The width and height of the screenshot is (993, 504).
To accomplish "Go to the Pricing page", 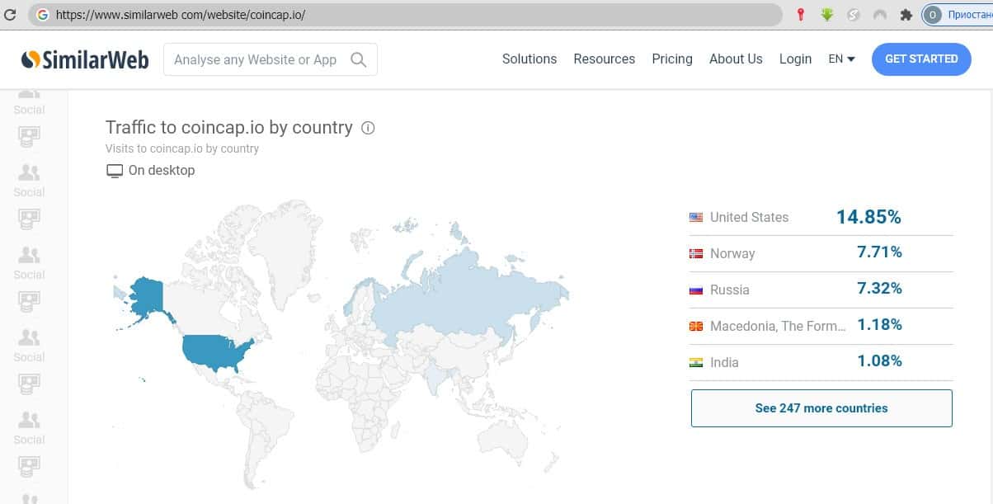I will (x=672, y=59).
